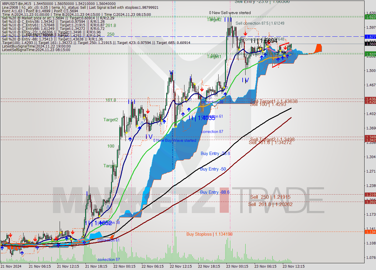This screenshot has height=270, width=376.
Task: Select the '0 New Buy Wave started' label
Action: 174,140
